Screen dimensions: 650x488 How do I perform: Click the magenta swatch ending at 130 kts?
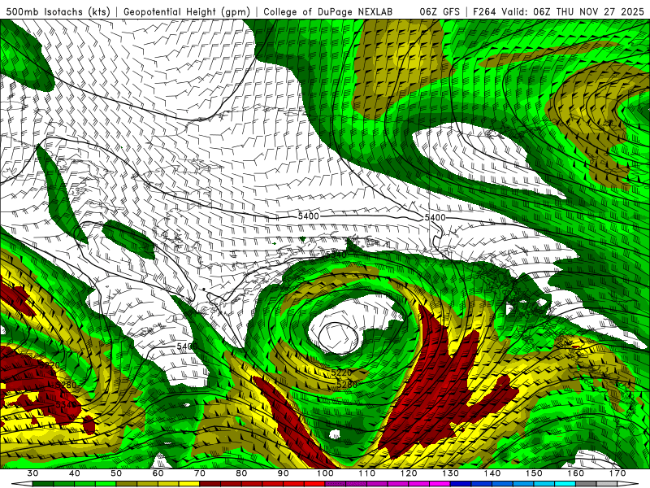point(440,484)
